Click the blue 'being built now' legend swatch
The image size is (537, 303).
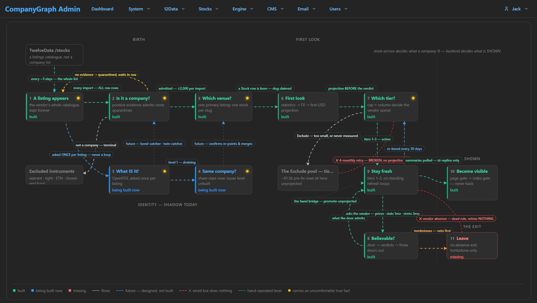tap(33, 291)
